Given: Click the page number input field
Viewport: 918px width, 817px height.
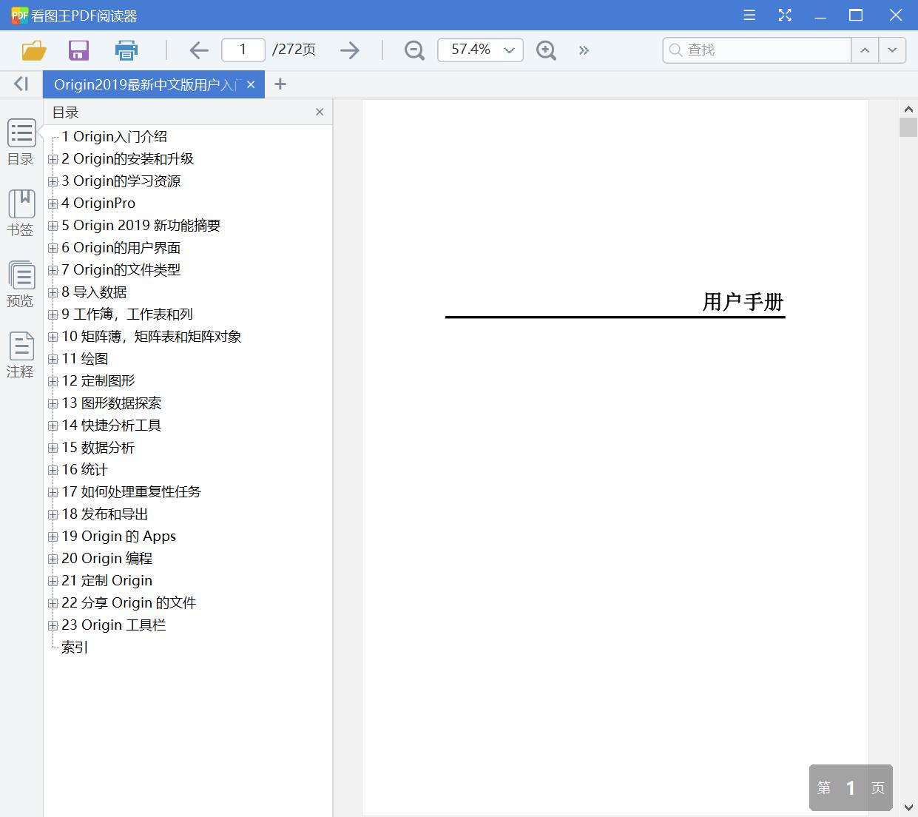Looking at the screenshot, I should pyautogui.click(x=243, y=50).
